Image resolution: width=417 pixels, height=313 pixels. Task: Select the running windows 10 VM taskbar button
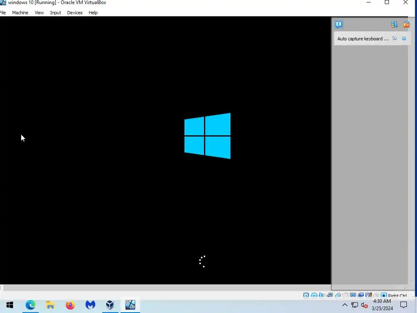coord(130,305)
